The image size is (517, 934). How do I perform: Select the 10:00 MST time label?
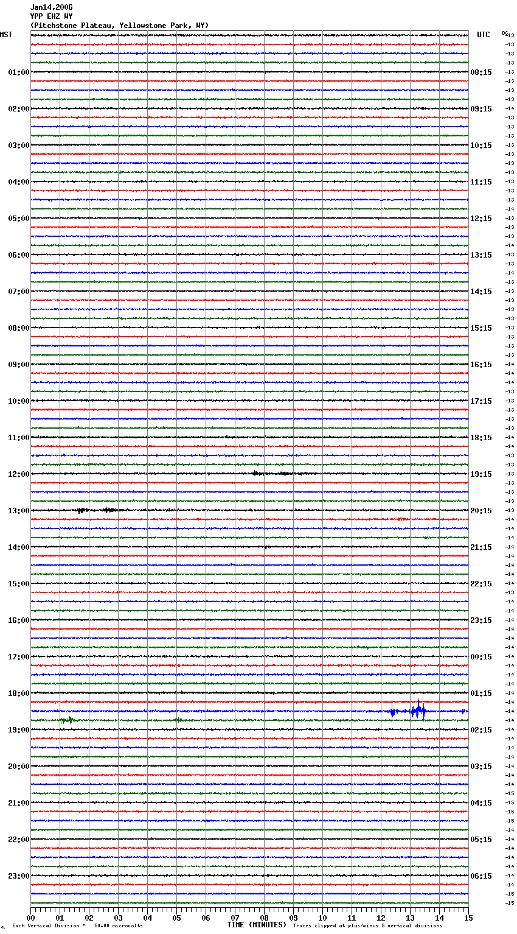coord(19,401)
